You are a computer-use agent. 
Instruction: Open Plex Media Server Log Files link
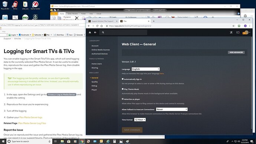click(x=32, y=123)
